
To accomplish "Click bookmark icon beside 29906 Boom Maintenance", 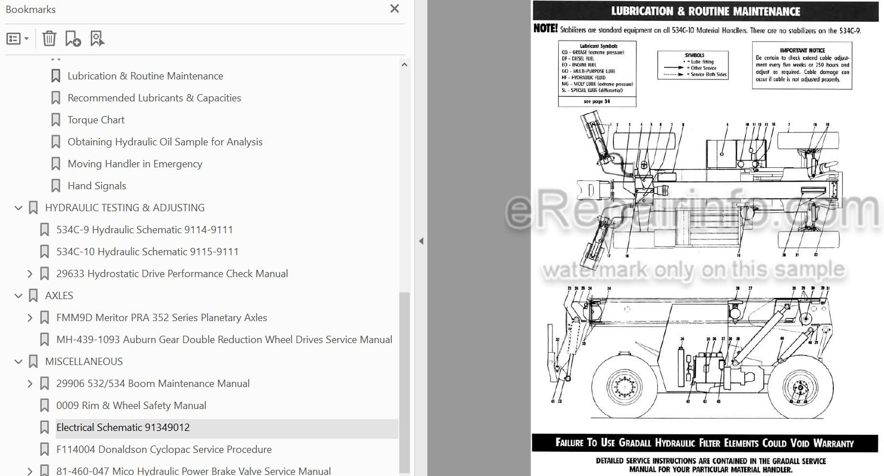I will pos(45,384).
